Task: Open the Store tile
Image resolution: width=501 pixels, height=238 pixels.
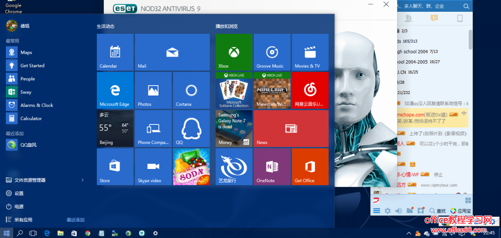Action: (115, 167)
